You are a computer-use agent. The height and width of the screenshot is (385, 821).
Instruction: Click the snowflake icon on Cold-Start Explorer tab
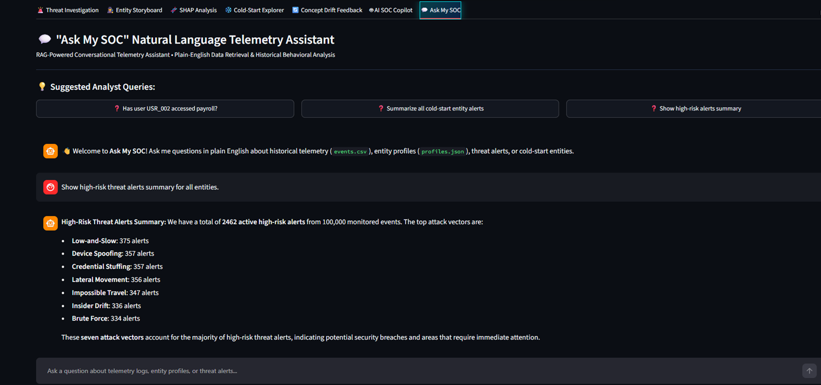coord(228,10)
